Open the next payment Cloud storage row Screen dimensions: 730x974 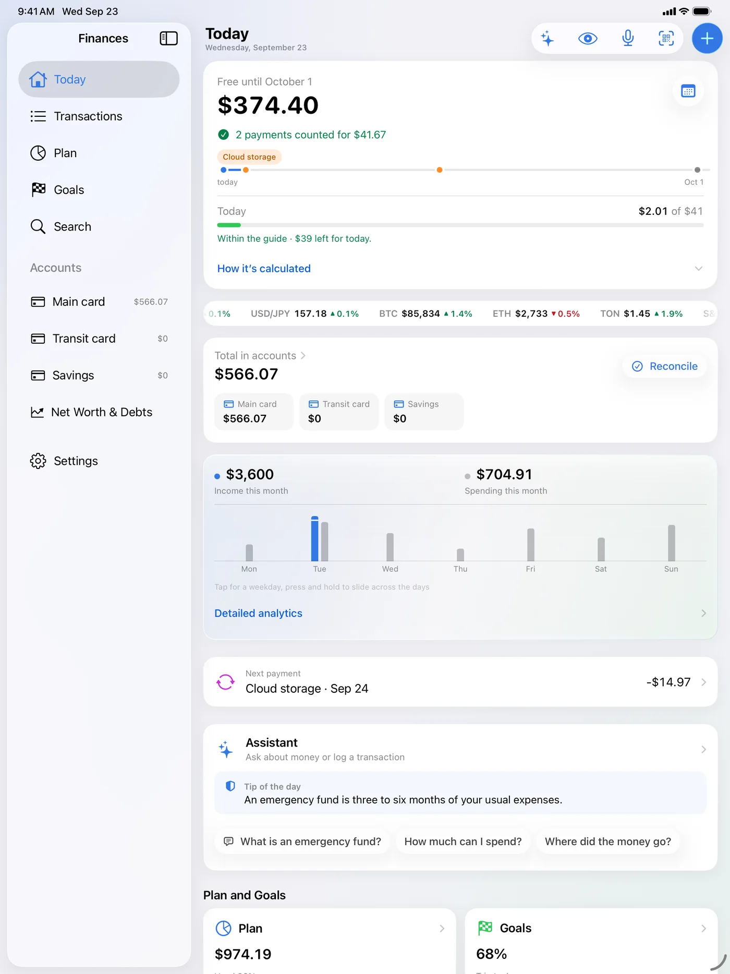click(x=460, y=682)
